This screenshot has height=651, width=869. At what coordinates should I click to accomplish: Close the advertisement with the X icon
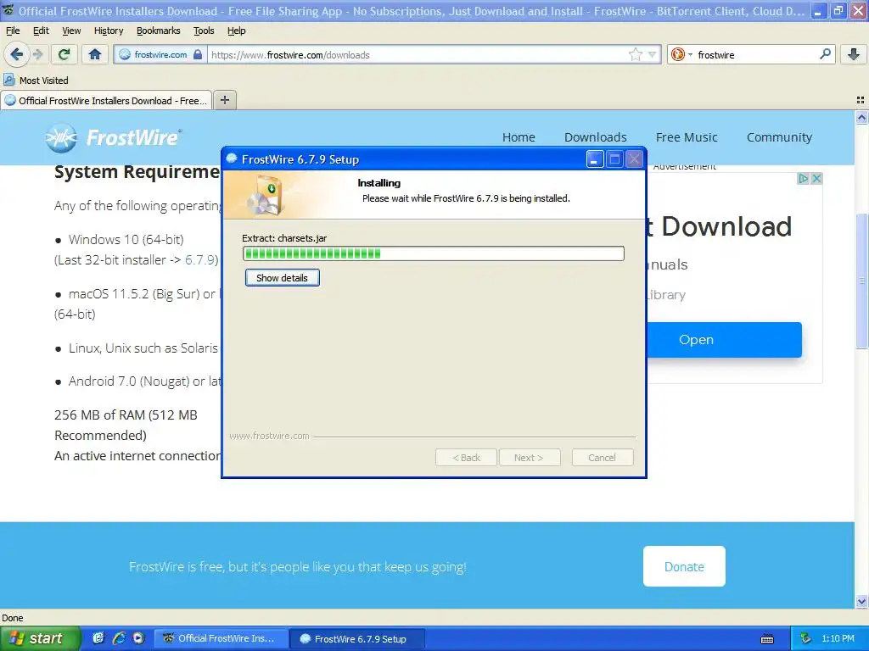tap(816, 178)
